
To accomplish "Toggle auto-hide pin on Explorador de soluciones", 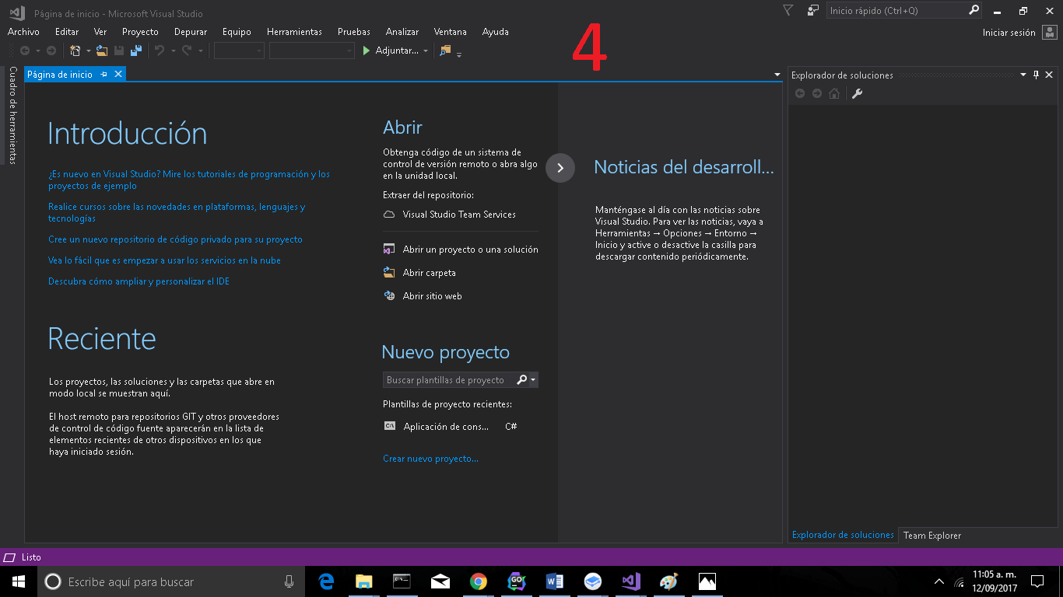I will click(x=1036, y=75).
